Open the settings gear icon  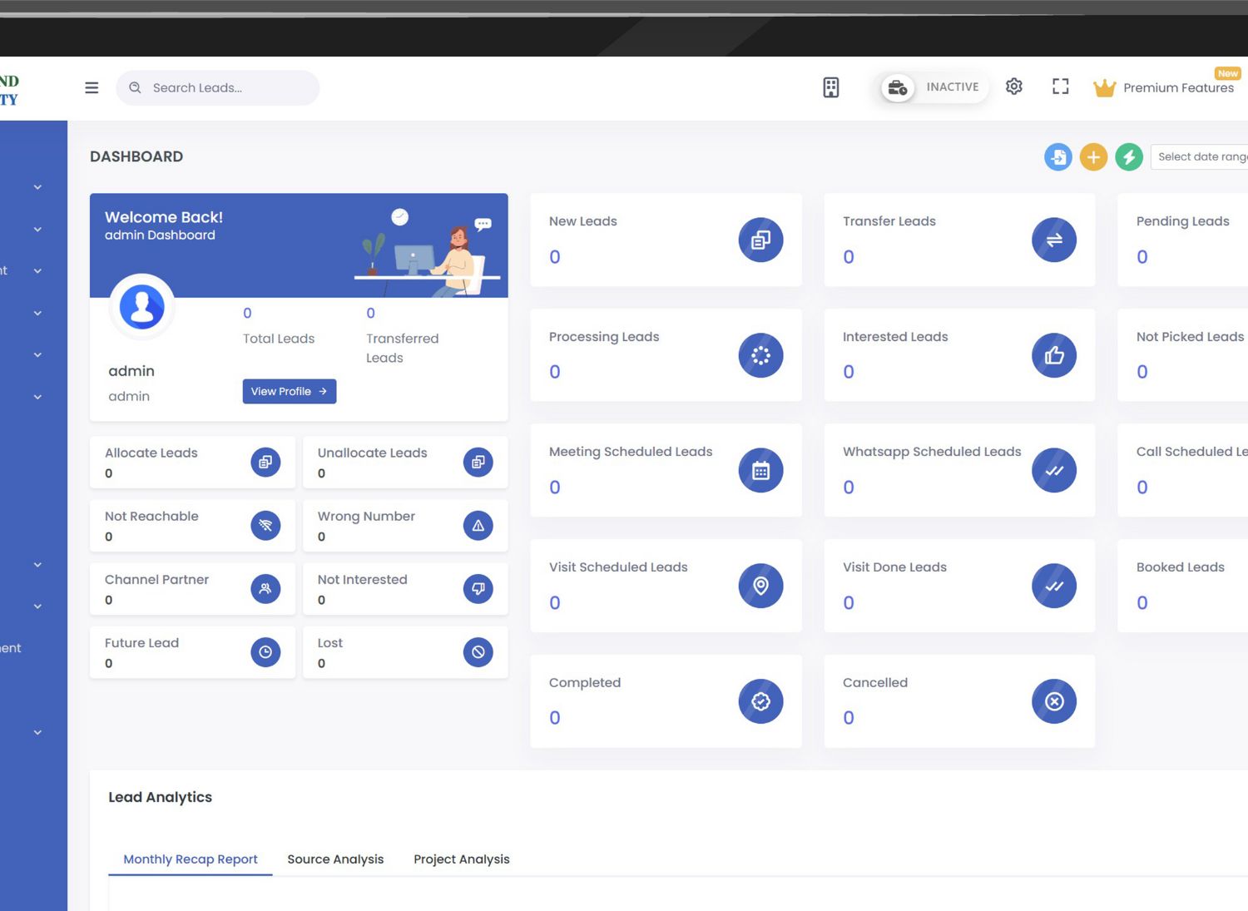pos(1013,87)
